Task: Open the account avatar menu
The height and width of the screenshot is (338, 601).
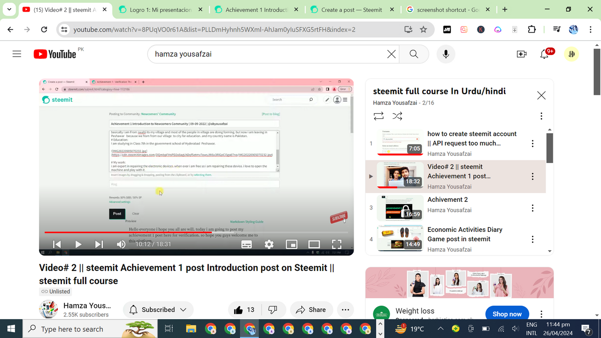Action: click(x=571, y=54)
